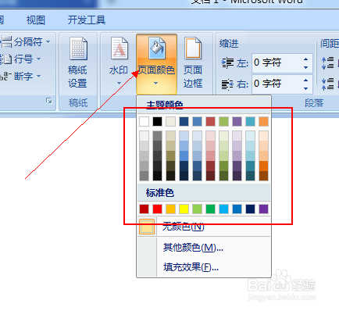Select standard yellow swatch

tap(184, 209)
